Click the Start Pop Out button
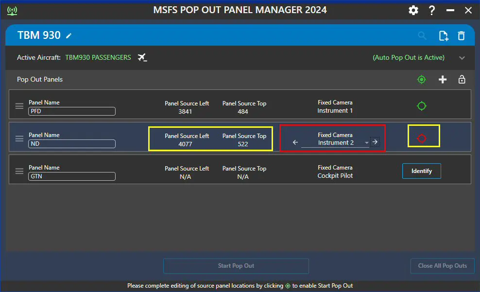 click(236, 266)
